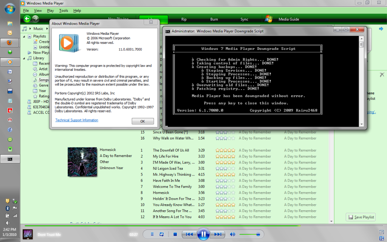The width and height of the screenshot is (387, 242).
Task: Select the track Have Faith In Me
Action: click(x=166, y=180)
